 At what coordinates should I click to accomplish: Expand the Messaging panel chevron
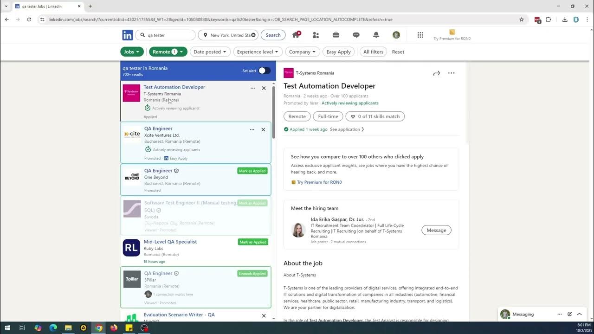(579, 314)
